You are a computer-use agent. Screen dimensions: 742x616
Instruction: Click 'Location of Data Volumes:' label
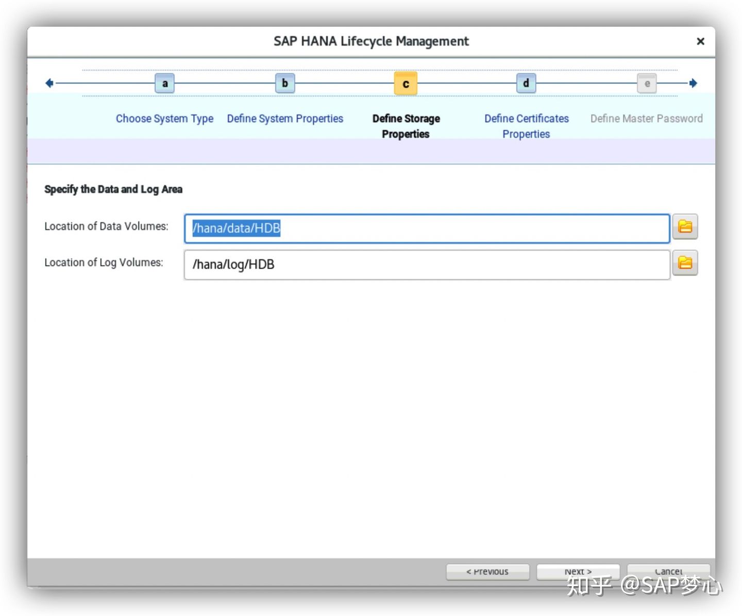(x=106, y=226)
